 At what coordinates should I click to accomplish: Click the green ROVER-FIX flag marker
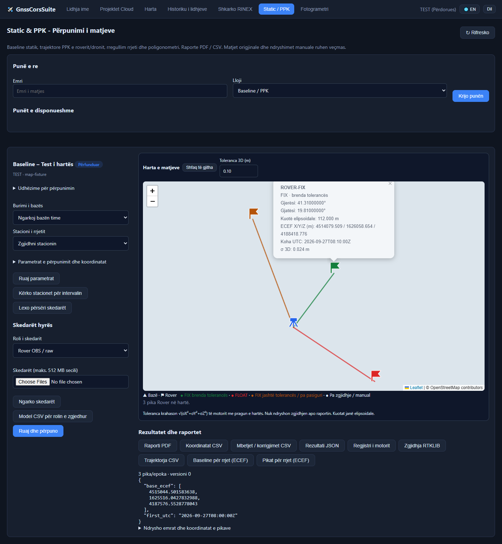coord(335,267)
